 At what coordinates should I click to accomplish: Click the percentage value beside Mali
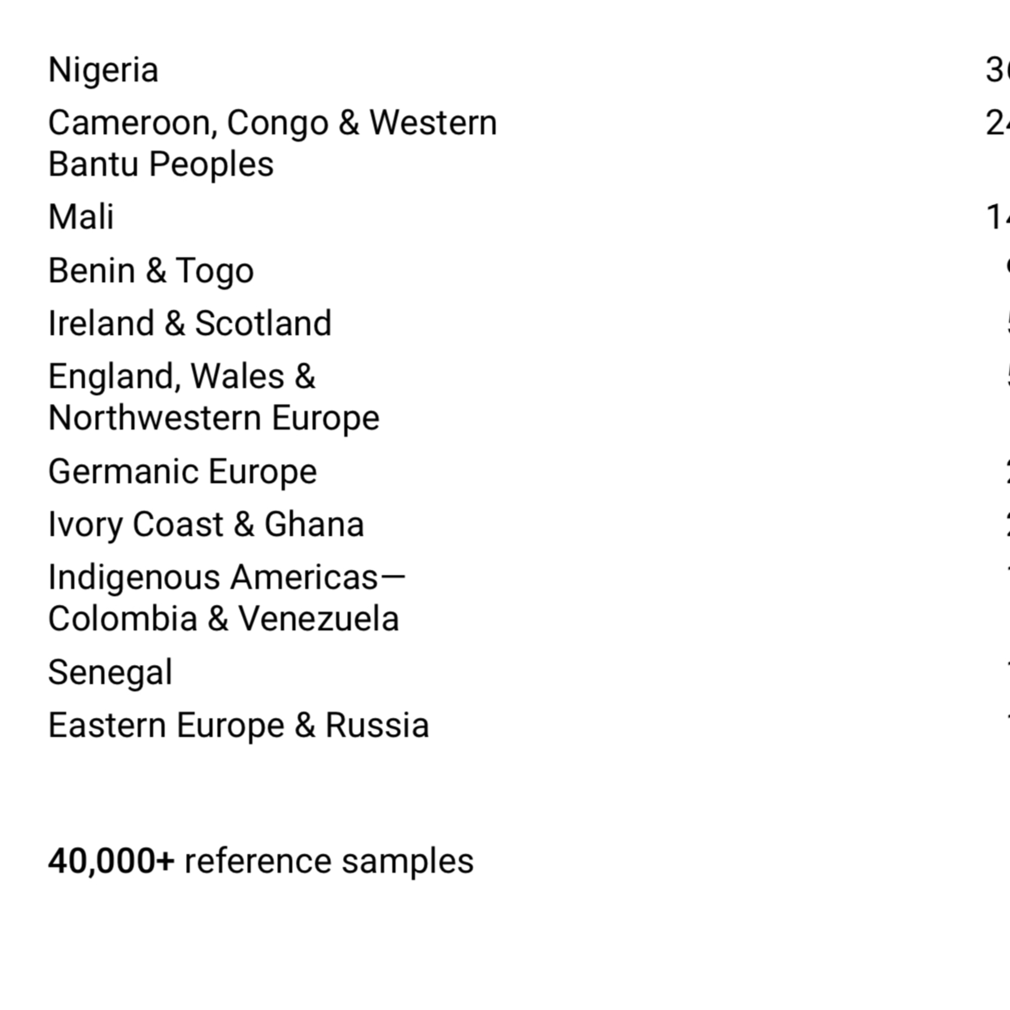pos(998,217)
